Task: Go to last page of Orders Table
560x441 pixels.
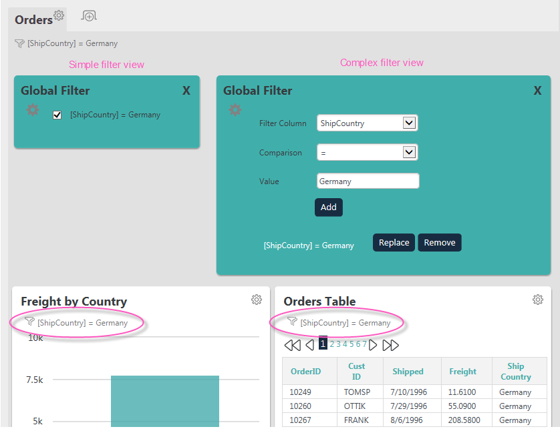Action: pyautogui.click(x=390, y=345)
